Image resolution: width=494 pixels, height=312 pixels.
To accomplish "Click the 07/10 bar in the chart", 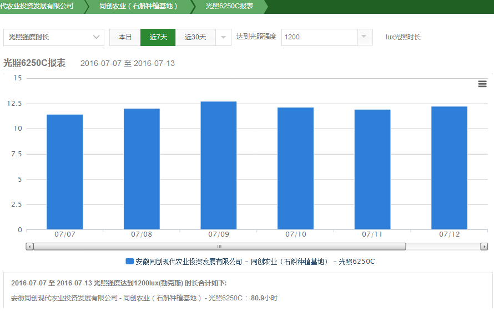I will pyautogui.click(x=295, y=168).
